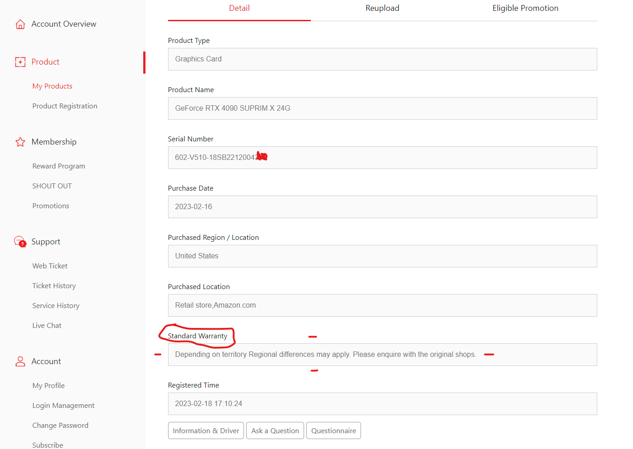The height and width of the screenshot is (449, 633).
Task: Click the Account person icon
Action: pyautogui.click(x=20, y=361)
